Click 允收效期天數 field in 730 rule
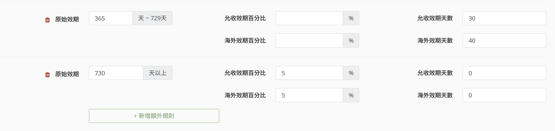Screen dimensions: 555x131 [504, 73]
